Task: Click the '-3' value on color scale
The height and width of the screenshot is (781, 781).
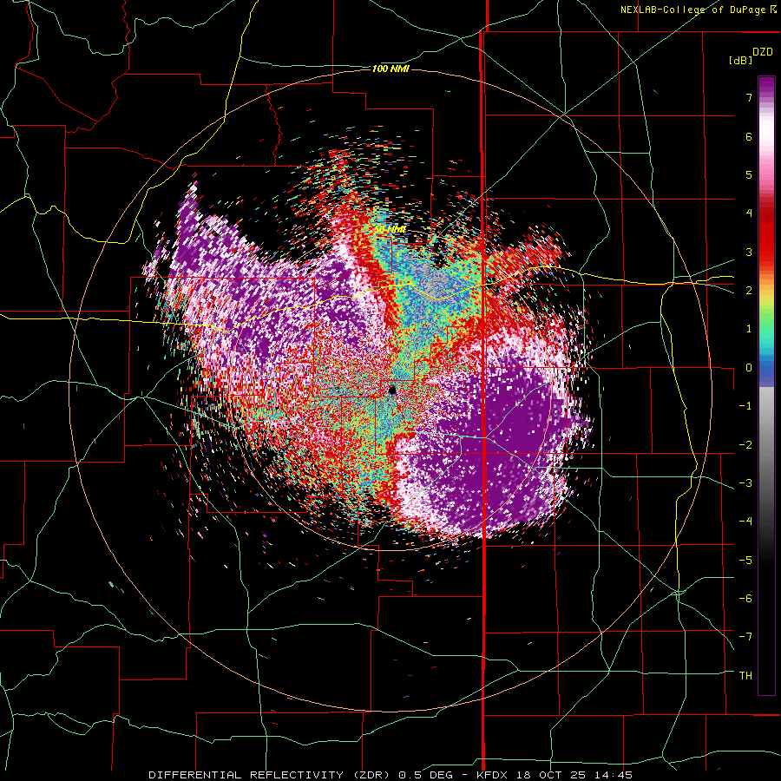Action: click(x=745, y=483)
